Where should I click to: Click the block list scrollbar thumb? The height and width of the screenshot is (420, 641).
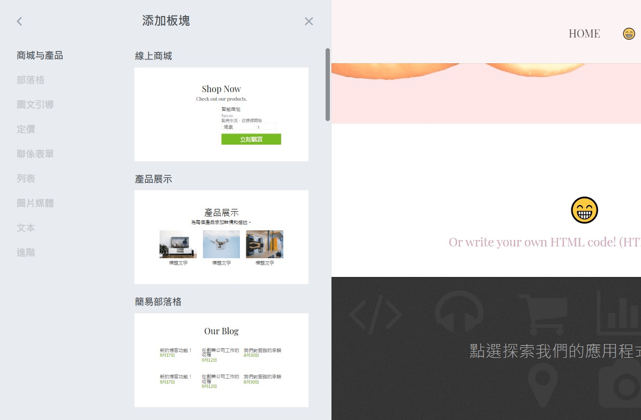328,85
